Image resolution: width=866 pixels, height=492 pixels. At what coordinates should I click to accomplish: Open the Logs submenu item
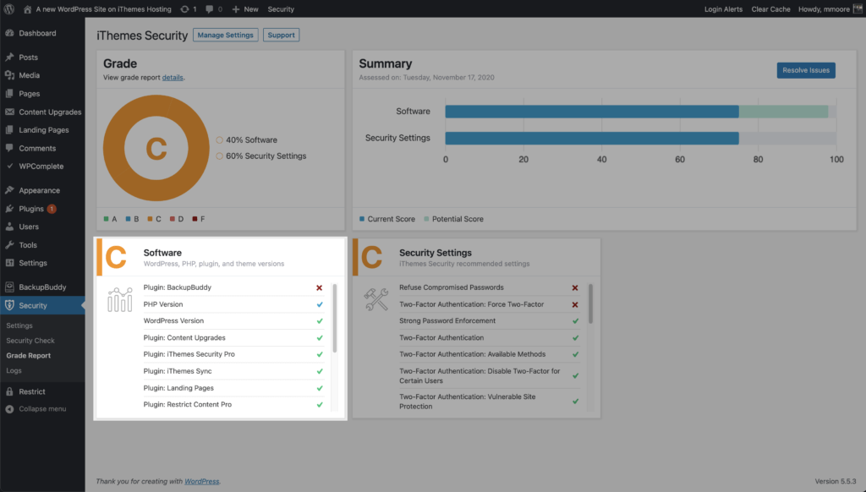(14, 370)
